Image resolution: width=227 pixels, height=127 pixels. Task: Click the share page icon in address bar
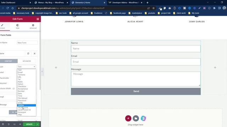pyautogui.click(x=148, y=8)
